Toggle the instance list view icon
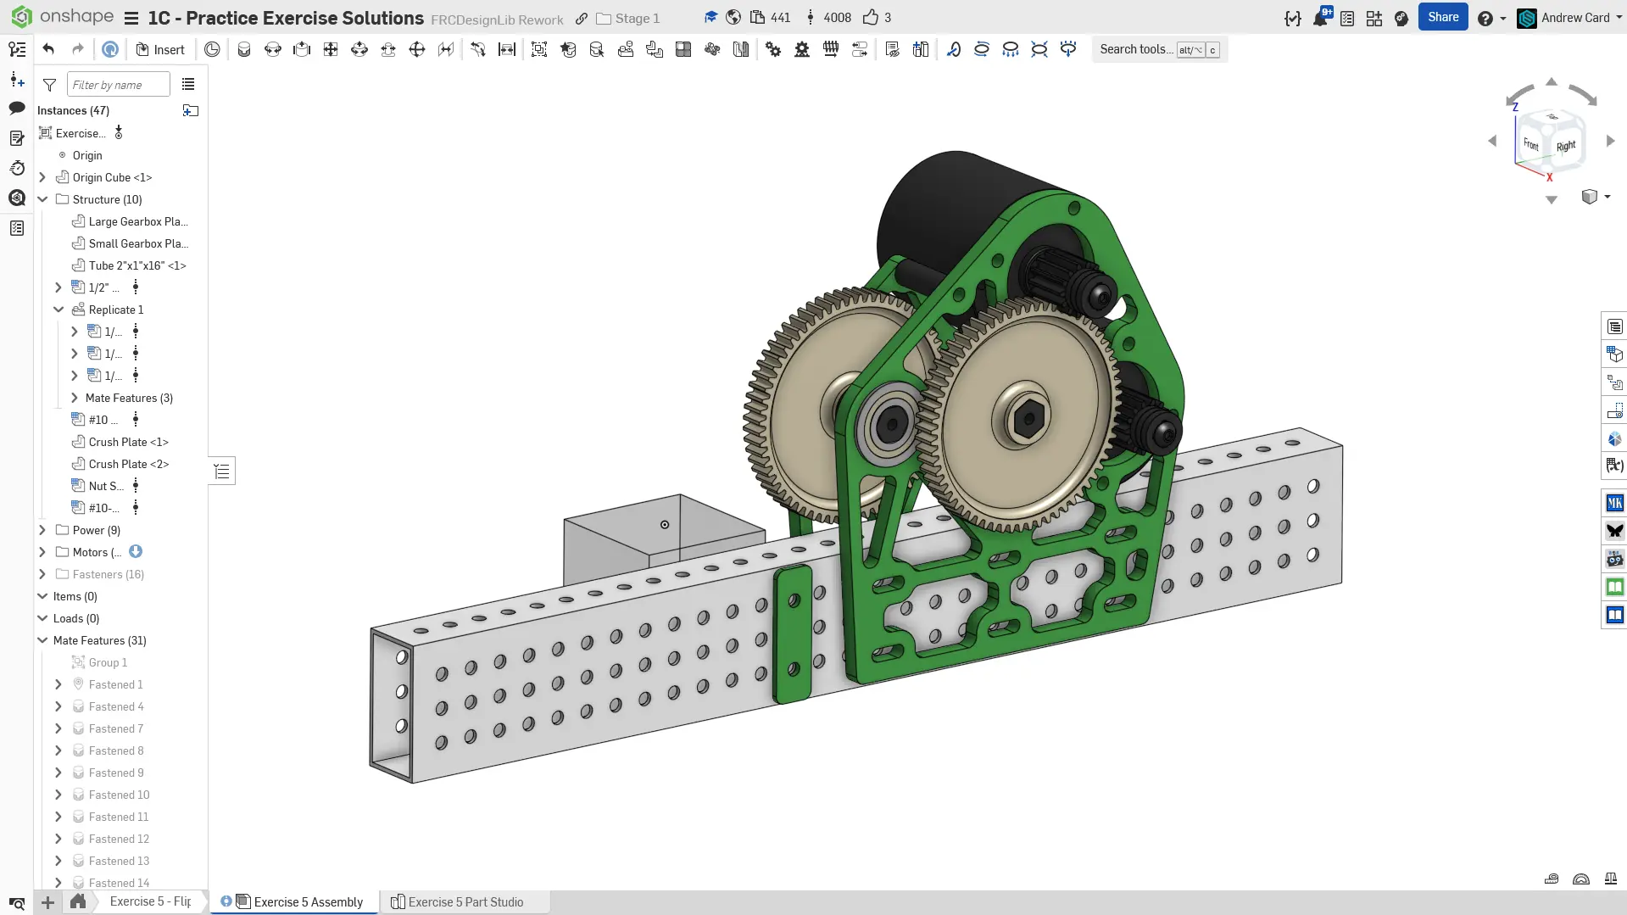 point(188,85)
